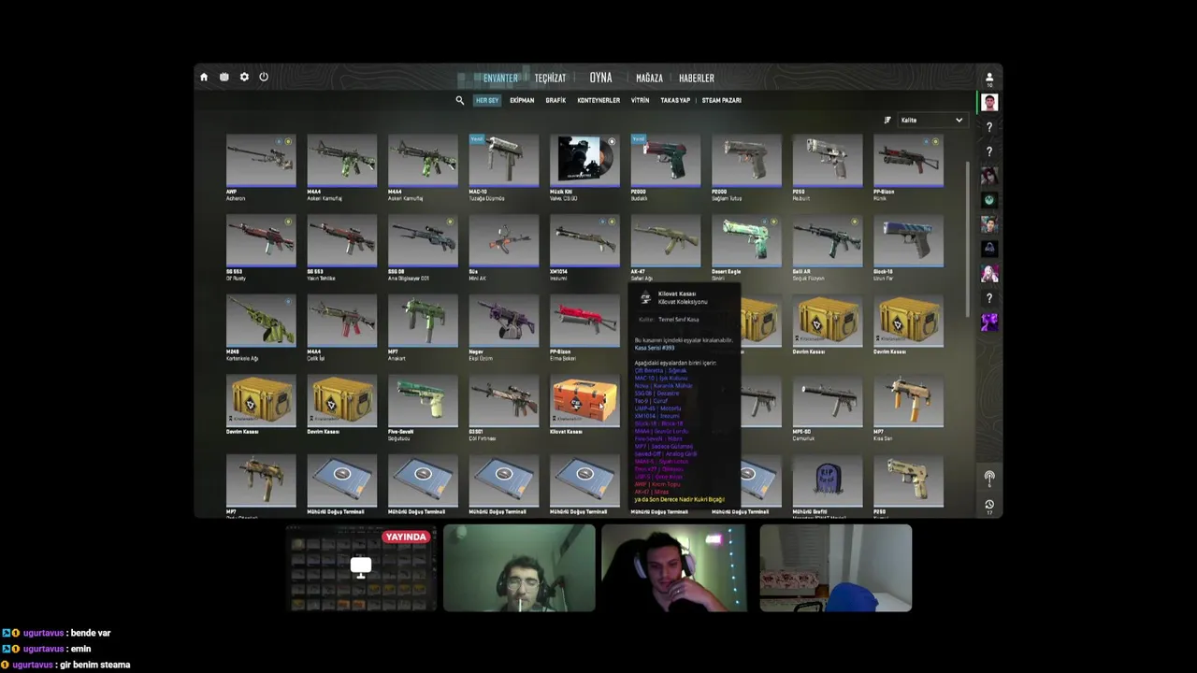The image size is (1197, 673).
Task: Open the inventory search magnifier
Action: 459,100
